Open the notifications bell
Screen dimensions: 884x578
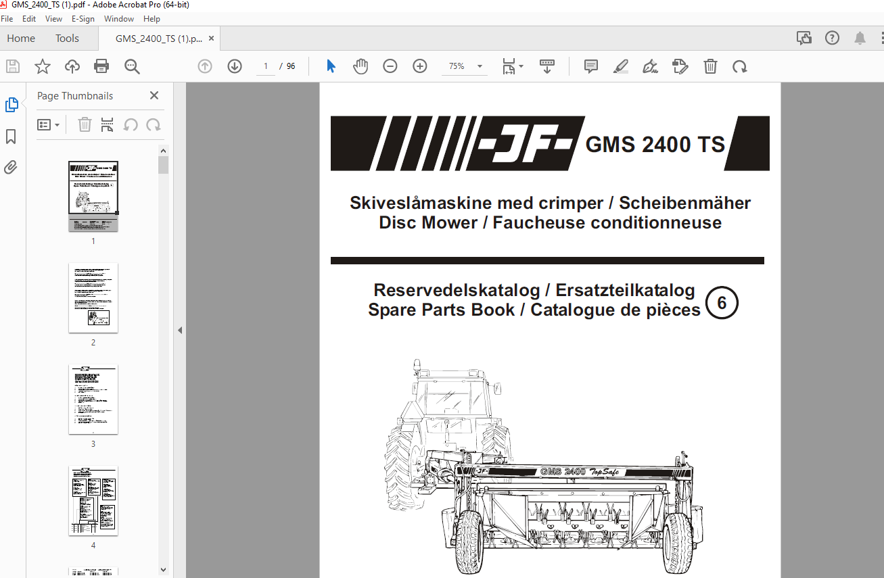(x=860, y=38)
